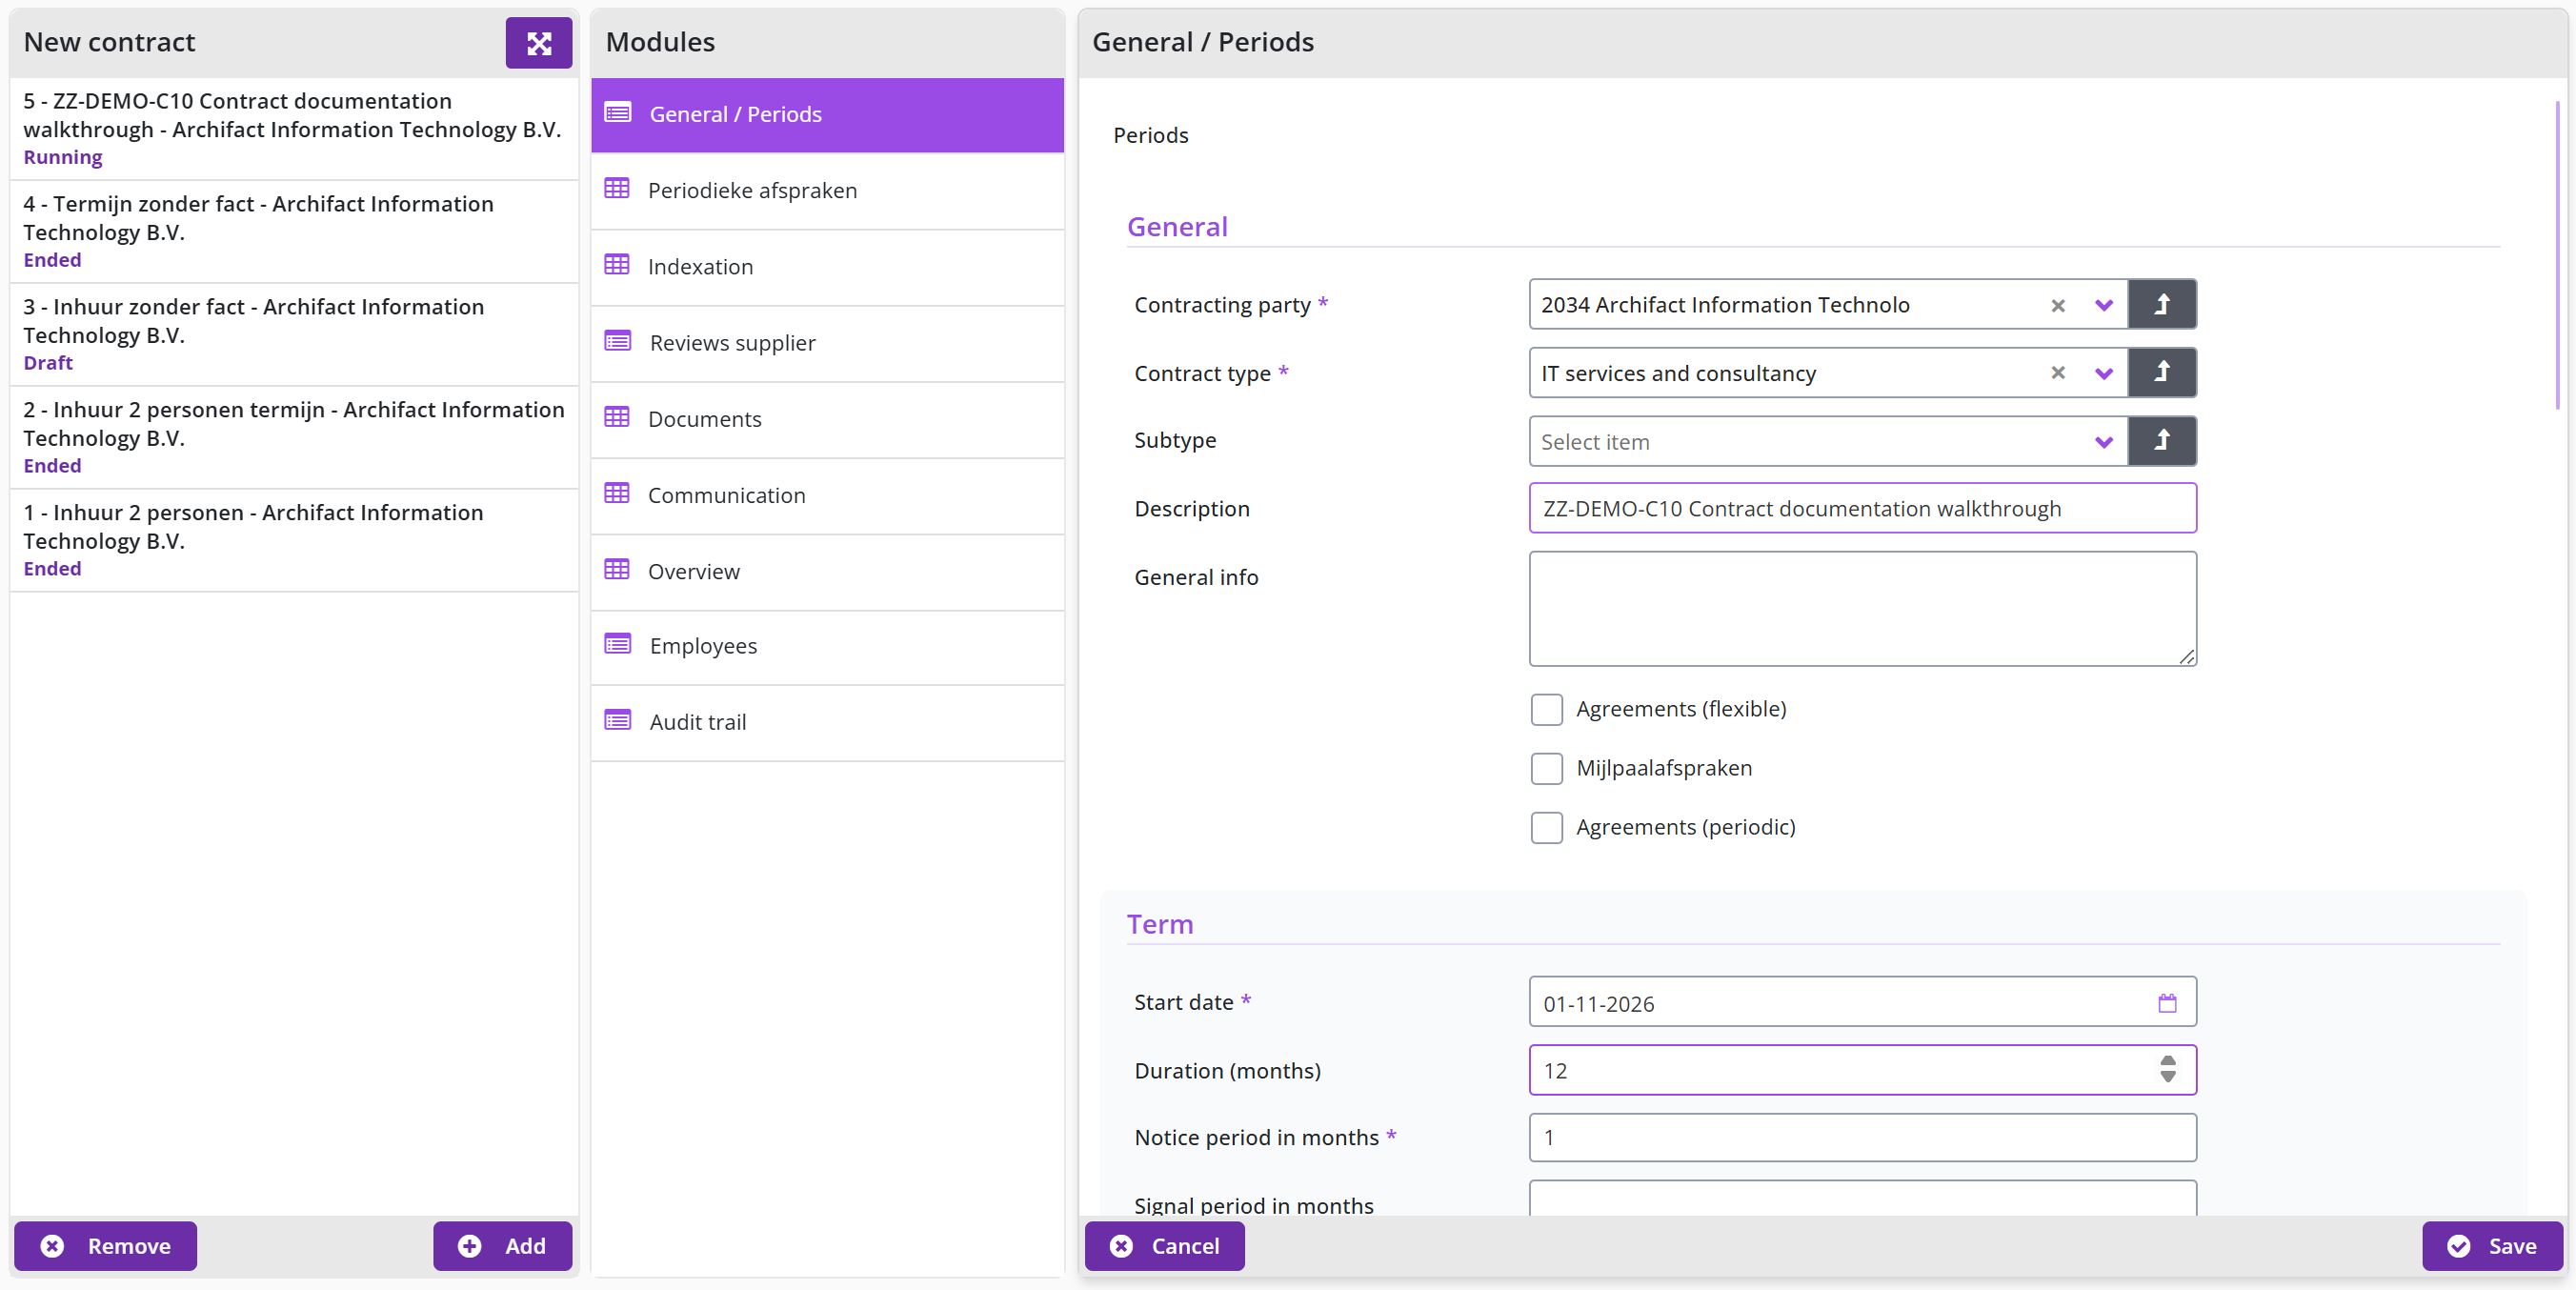Open the Start date calendar picker
Image resolution: width=2576 pixels, height=1290 pixels.
[x=2167, y=1003]
